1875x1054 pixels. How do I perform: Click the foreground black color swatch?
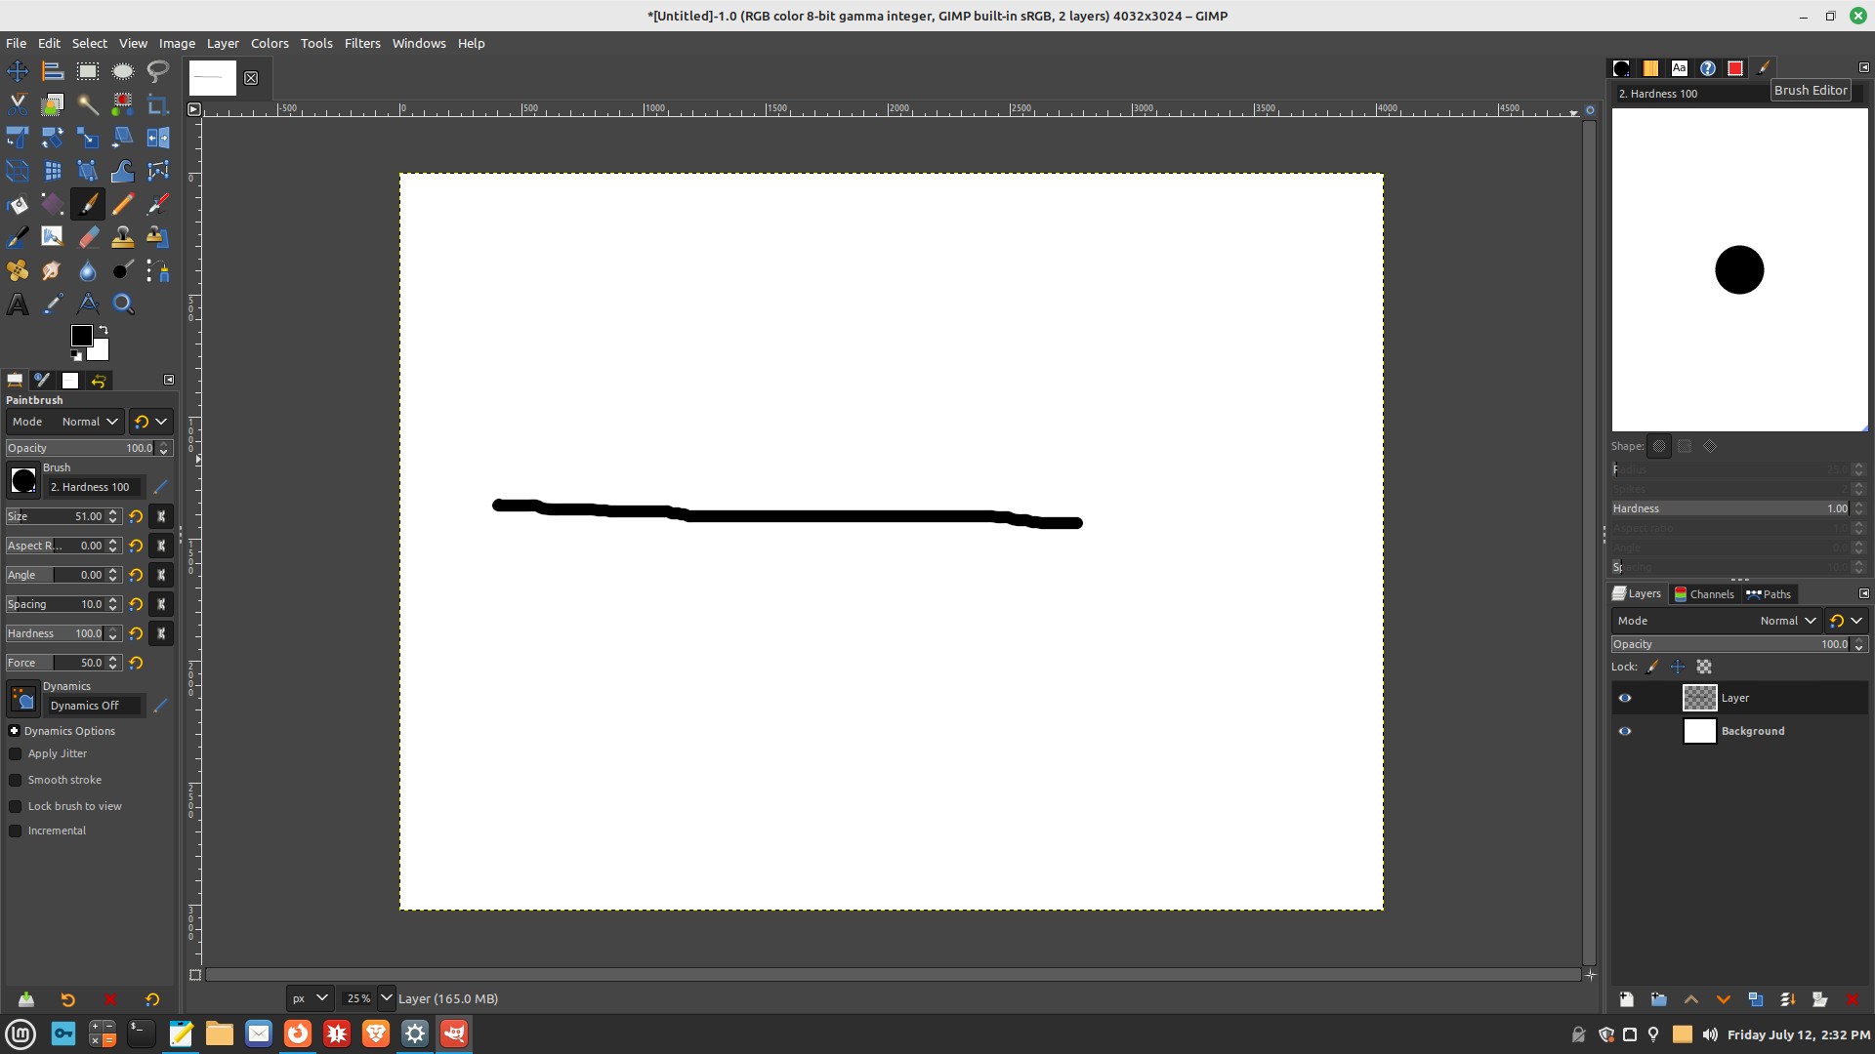[81, 336]
